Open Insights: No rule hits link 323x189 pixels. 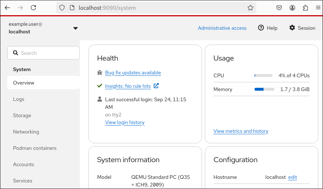(x=128, y=86)
